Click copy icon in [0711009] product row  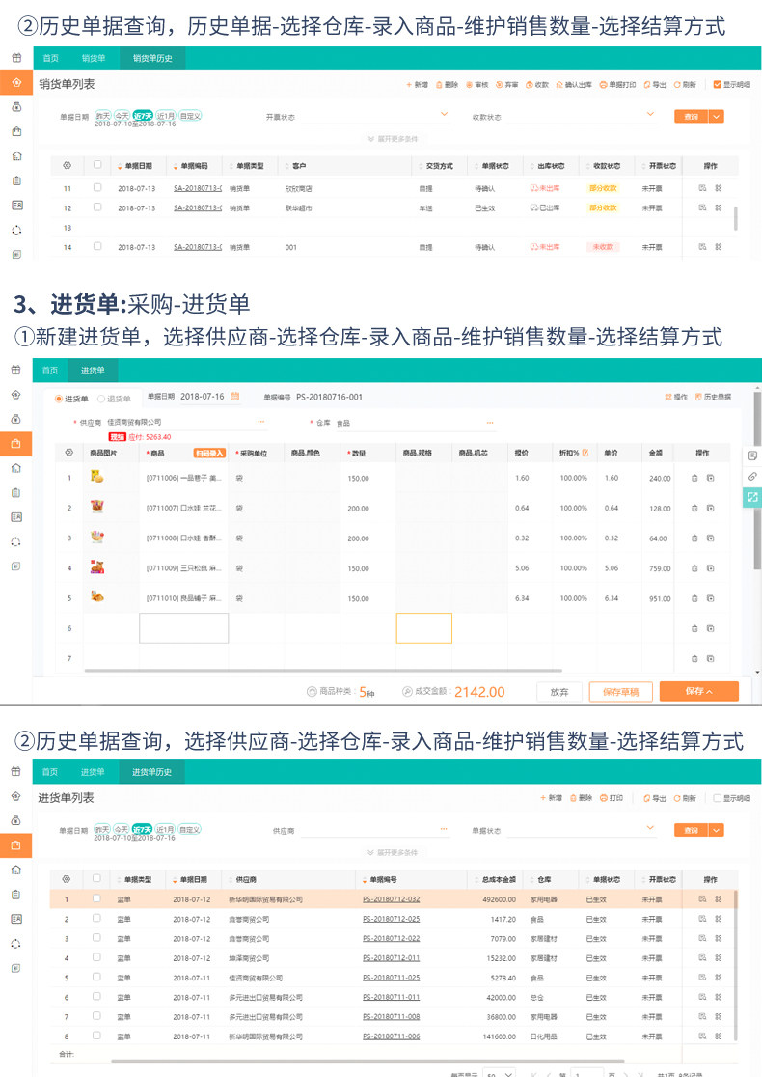[x=711, y=568]
